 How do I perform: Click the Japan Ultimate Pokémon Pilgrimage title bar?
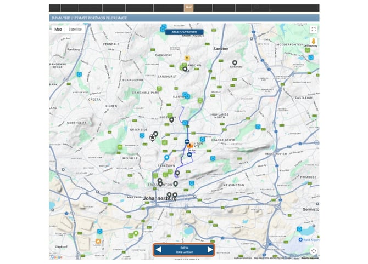point(184,18)
